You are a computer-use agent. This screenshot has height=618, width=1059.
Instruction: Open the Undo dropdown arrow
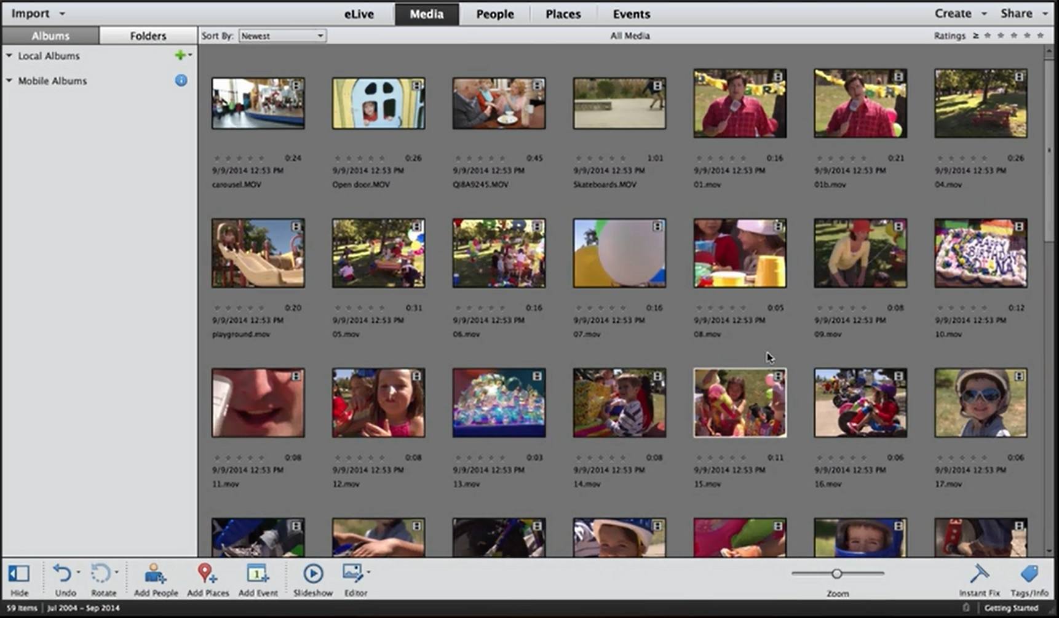point(78,572)
